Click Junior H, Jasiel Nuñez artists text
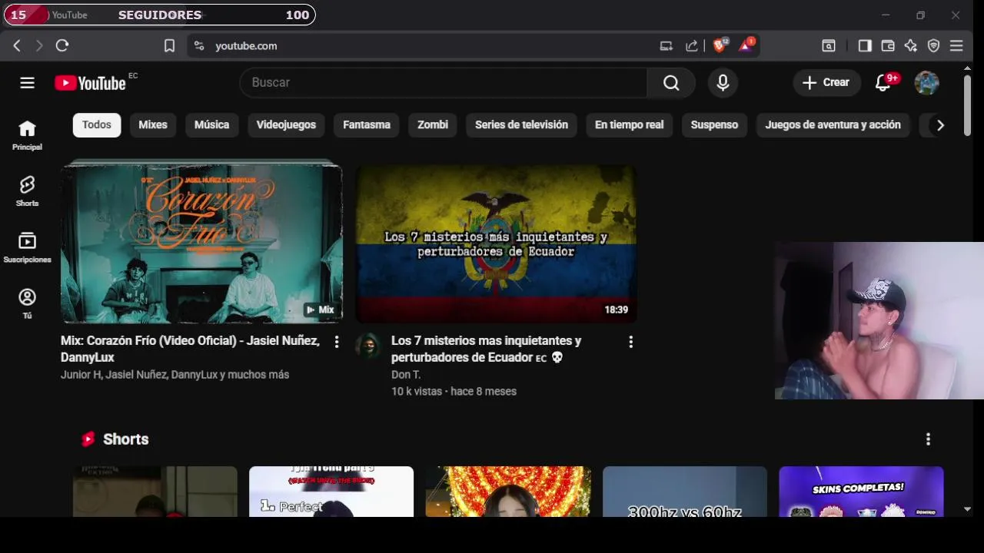This screenshot has height=553, width=984. point(175,375)
